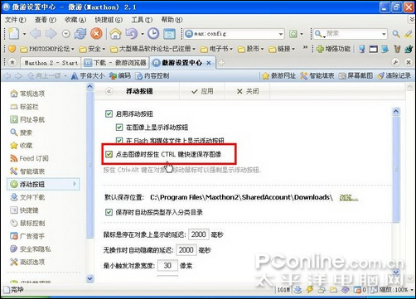Click the lightning icon in status bar
The width and height of the screenshot is (416, 299).
tap(309, 289)
